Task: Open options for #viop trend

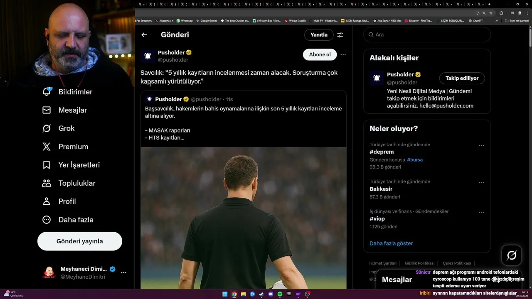Action: [x=481, y=212]
